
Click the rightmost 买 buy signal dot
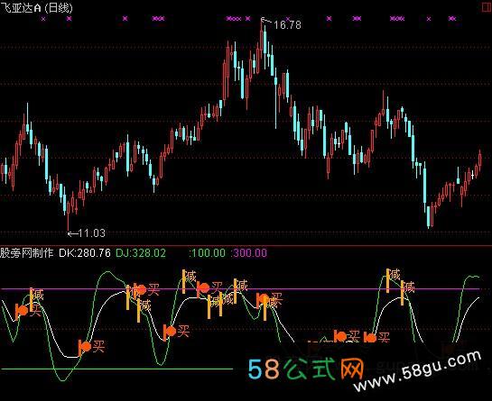[x=371, y=338]
